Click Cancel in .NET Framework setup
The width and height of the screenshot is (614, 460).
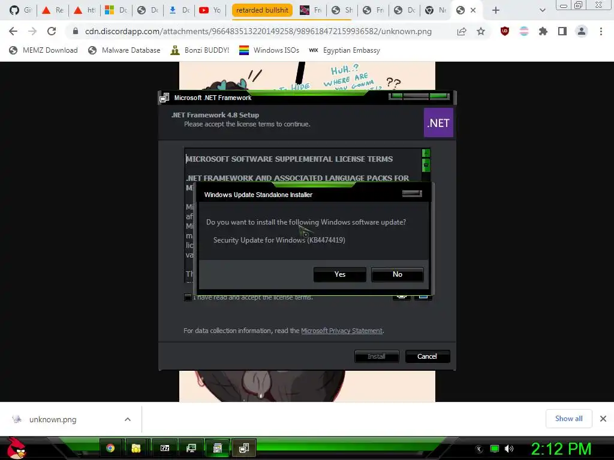427,356
